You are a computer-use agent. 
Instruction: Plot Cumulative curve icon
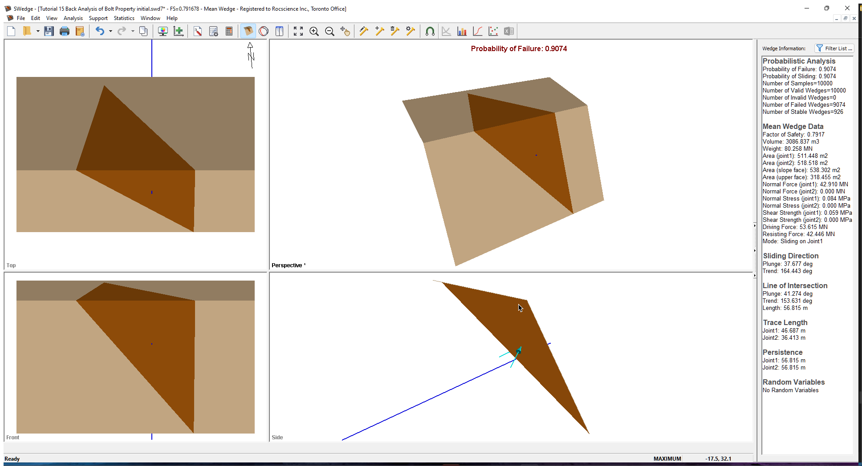tap(478, 31)
